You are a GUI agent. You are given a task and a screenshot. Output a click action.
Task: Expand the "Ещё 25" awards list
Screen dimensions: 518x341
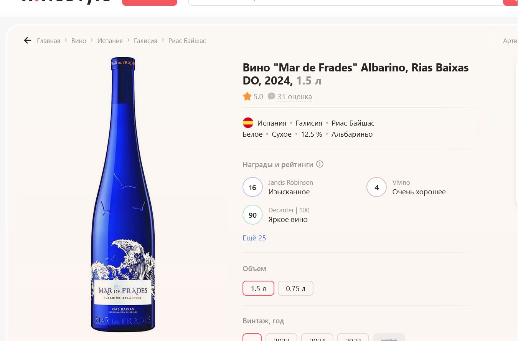tap(254, 238)
